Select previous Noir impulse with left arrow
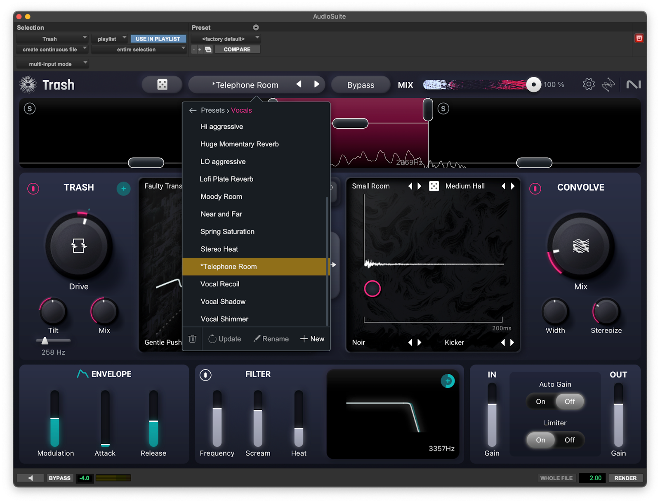This screenshot has height=503, width=660. (x=410, y=342)
